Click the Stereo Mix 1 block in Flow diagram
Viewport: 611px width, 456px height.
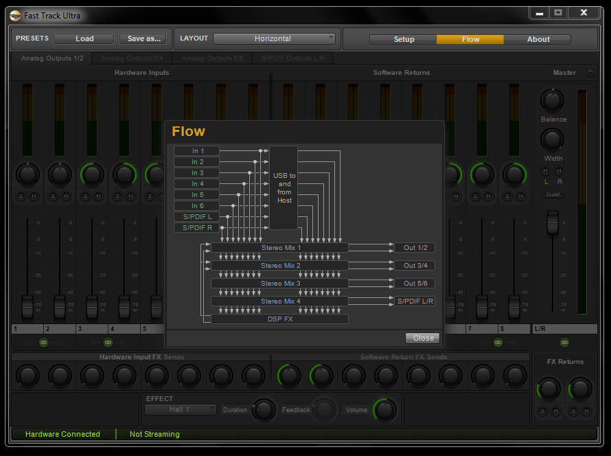pyautogui.click(x=280, y=248)
